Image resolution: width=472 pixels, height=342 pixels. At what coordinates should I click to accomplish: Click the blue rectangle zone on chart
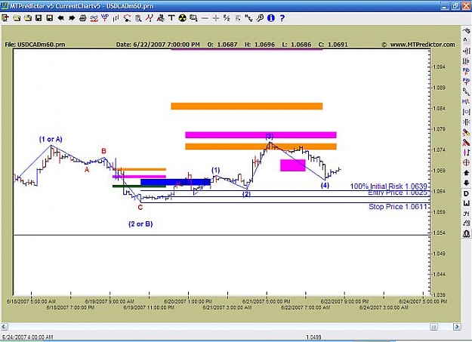point(175,182)
